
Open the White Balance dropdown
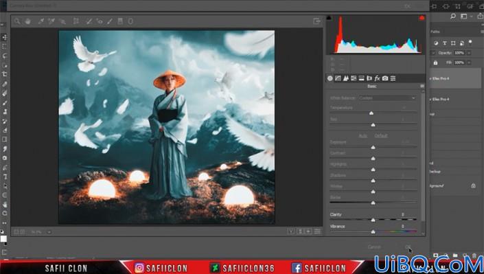coord(387,98)
